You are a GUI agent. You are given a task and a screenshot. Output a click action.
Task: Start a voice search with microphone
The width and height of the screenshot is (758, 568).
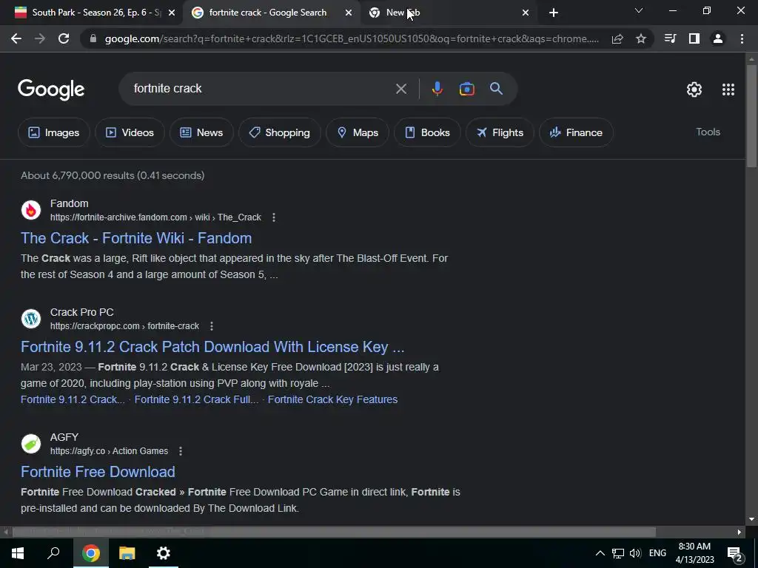pos(437,89)
